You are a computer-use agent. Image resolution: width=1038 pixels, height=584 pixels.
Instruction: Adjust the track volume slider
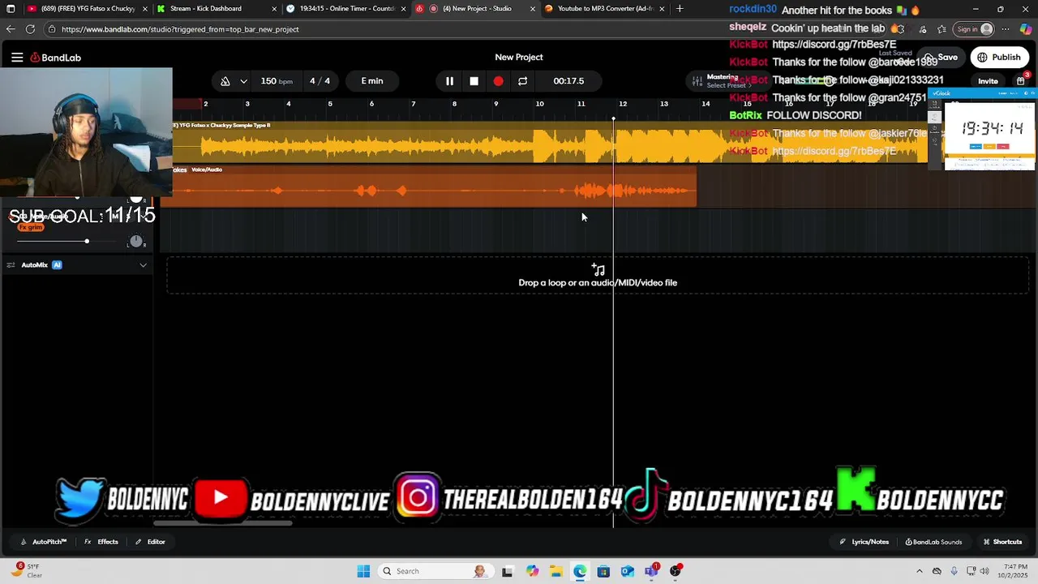[65, 242]
